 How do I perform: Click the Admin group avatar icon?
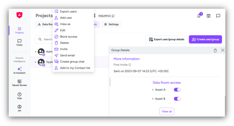(x=41, y=52)
